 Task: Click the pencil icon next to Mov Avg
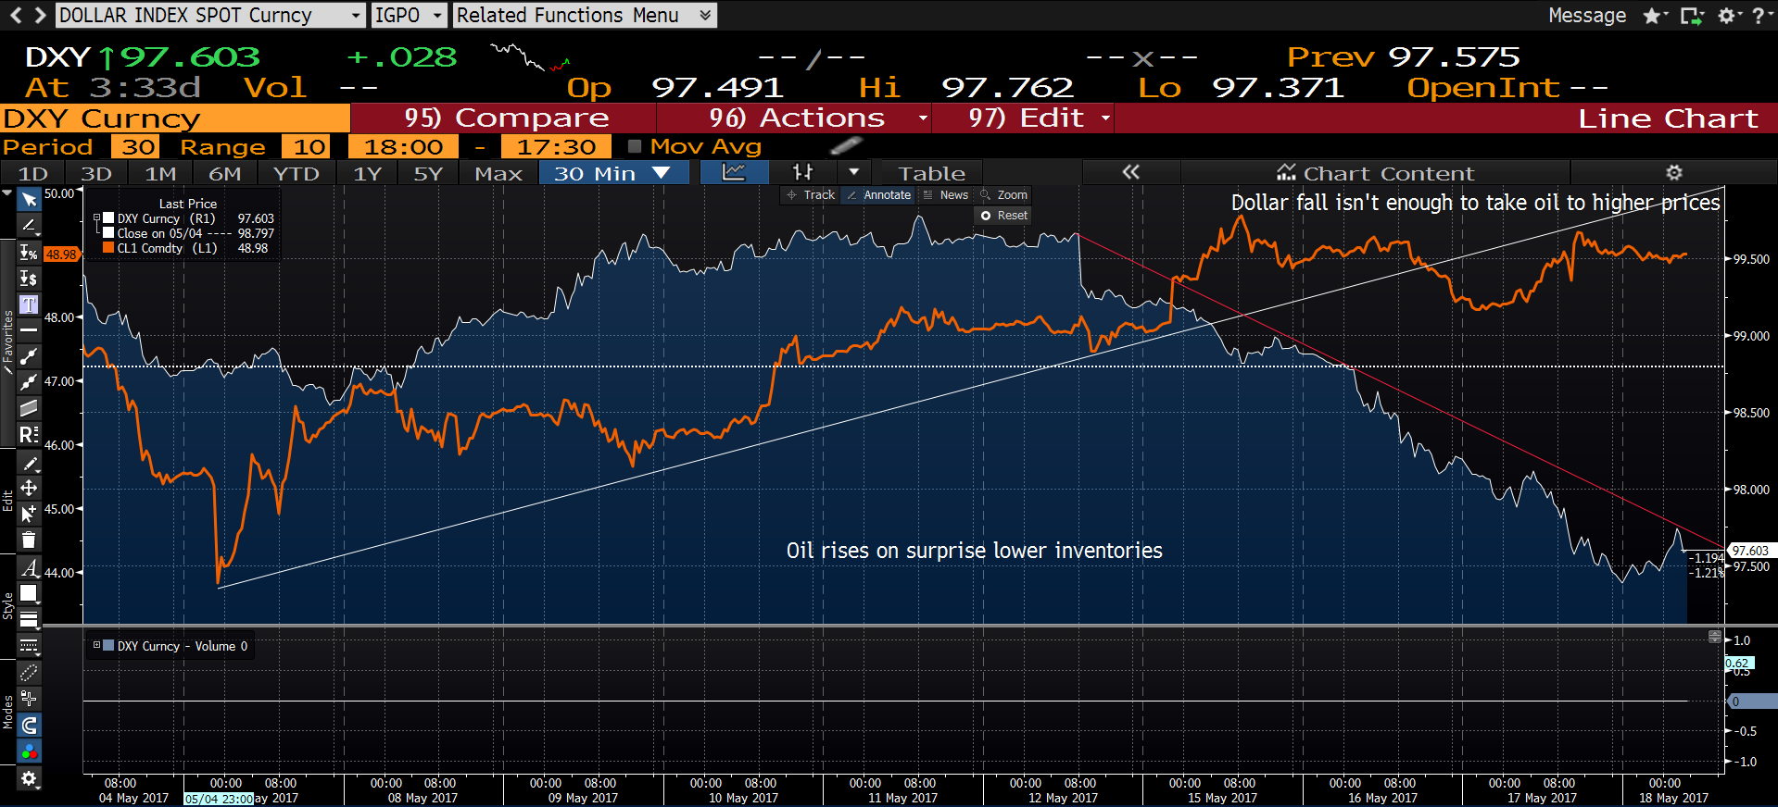[x=845, y=145]
